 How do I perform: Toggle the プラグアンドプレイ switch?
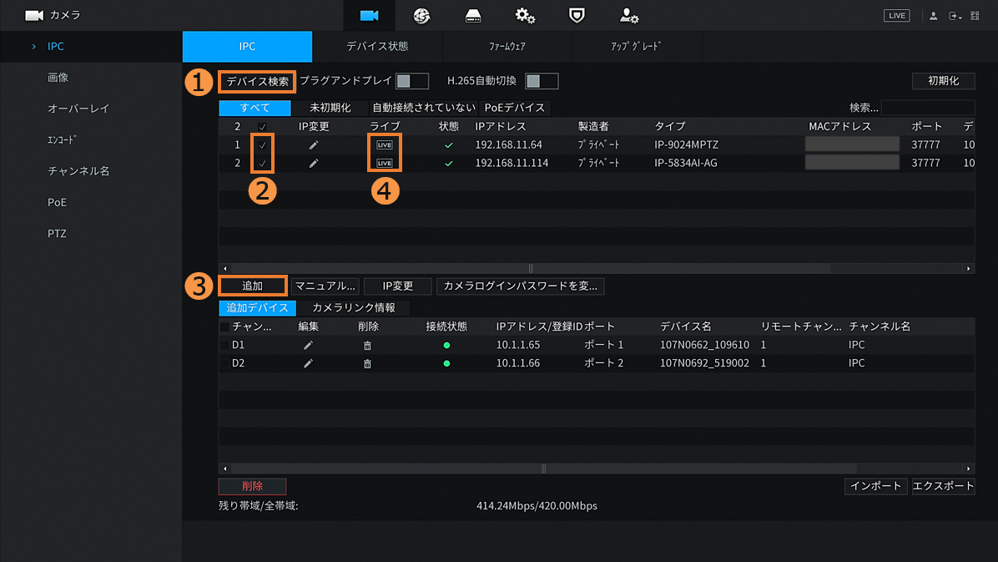point(411,81)
